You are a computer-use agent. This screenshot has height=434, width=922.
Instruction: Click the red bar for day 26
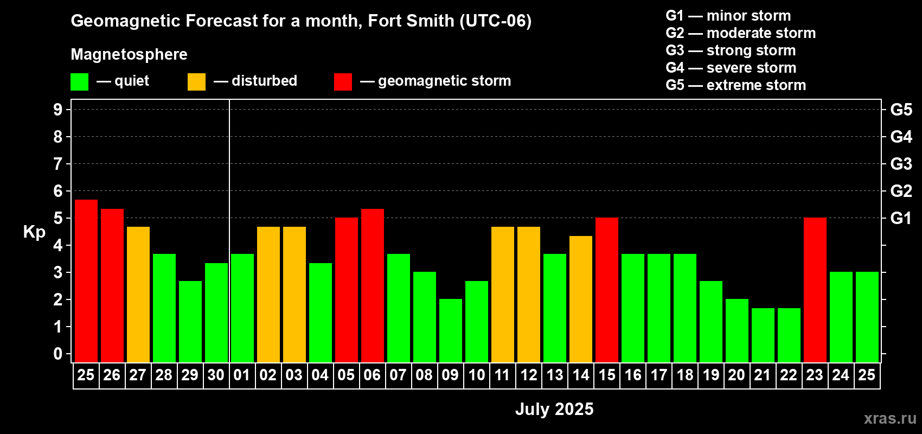112,285
